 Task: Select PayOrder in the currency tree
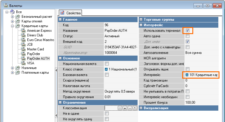(x=34, y=54)
